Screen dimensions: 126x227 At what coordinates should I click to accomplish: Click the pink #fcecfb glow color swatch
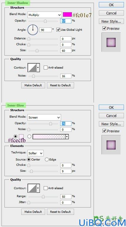[21, 137]
